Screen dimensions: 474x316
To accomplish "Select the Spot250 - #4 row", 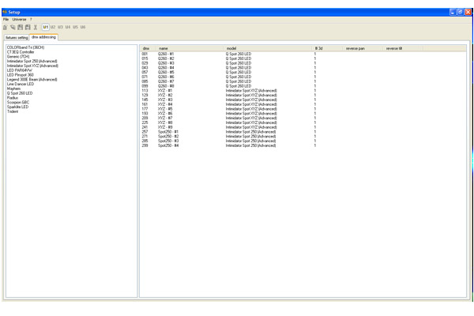I will (168, 145).
